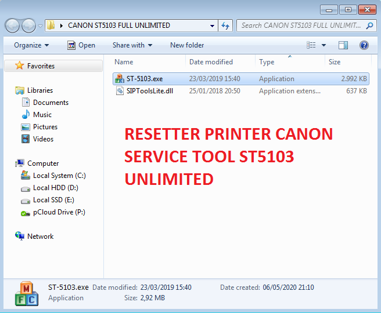
Task: Open Network in navigation pane
Action: coord(40,236)
